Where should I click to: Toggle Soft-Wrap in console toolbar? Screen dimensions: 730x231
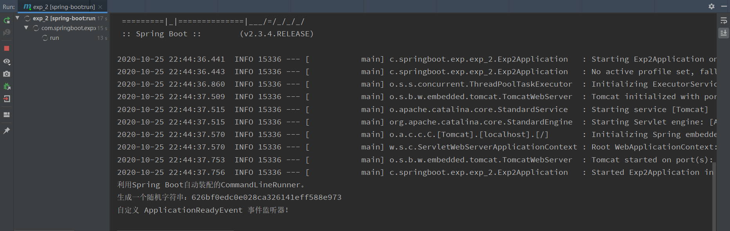tap(723, 20)
